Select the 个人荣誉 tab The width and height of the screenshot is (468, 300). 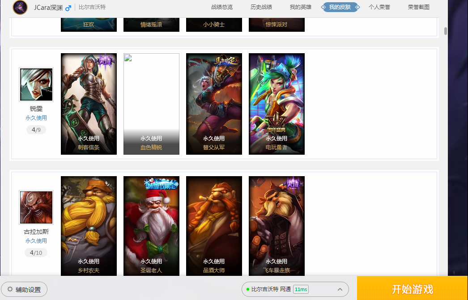click(x=379, y=7)
